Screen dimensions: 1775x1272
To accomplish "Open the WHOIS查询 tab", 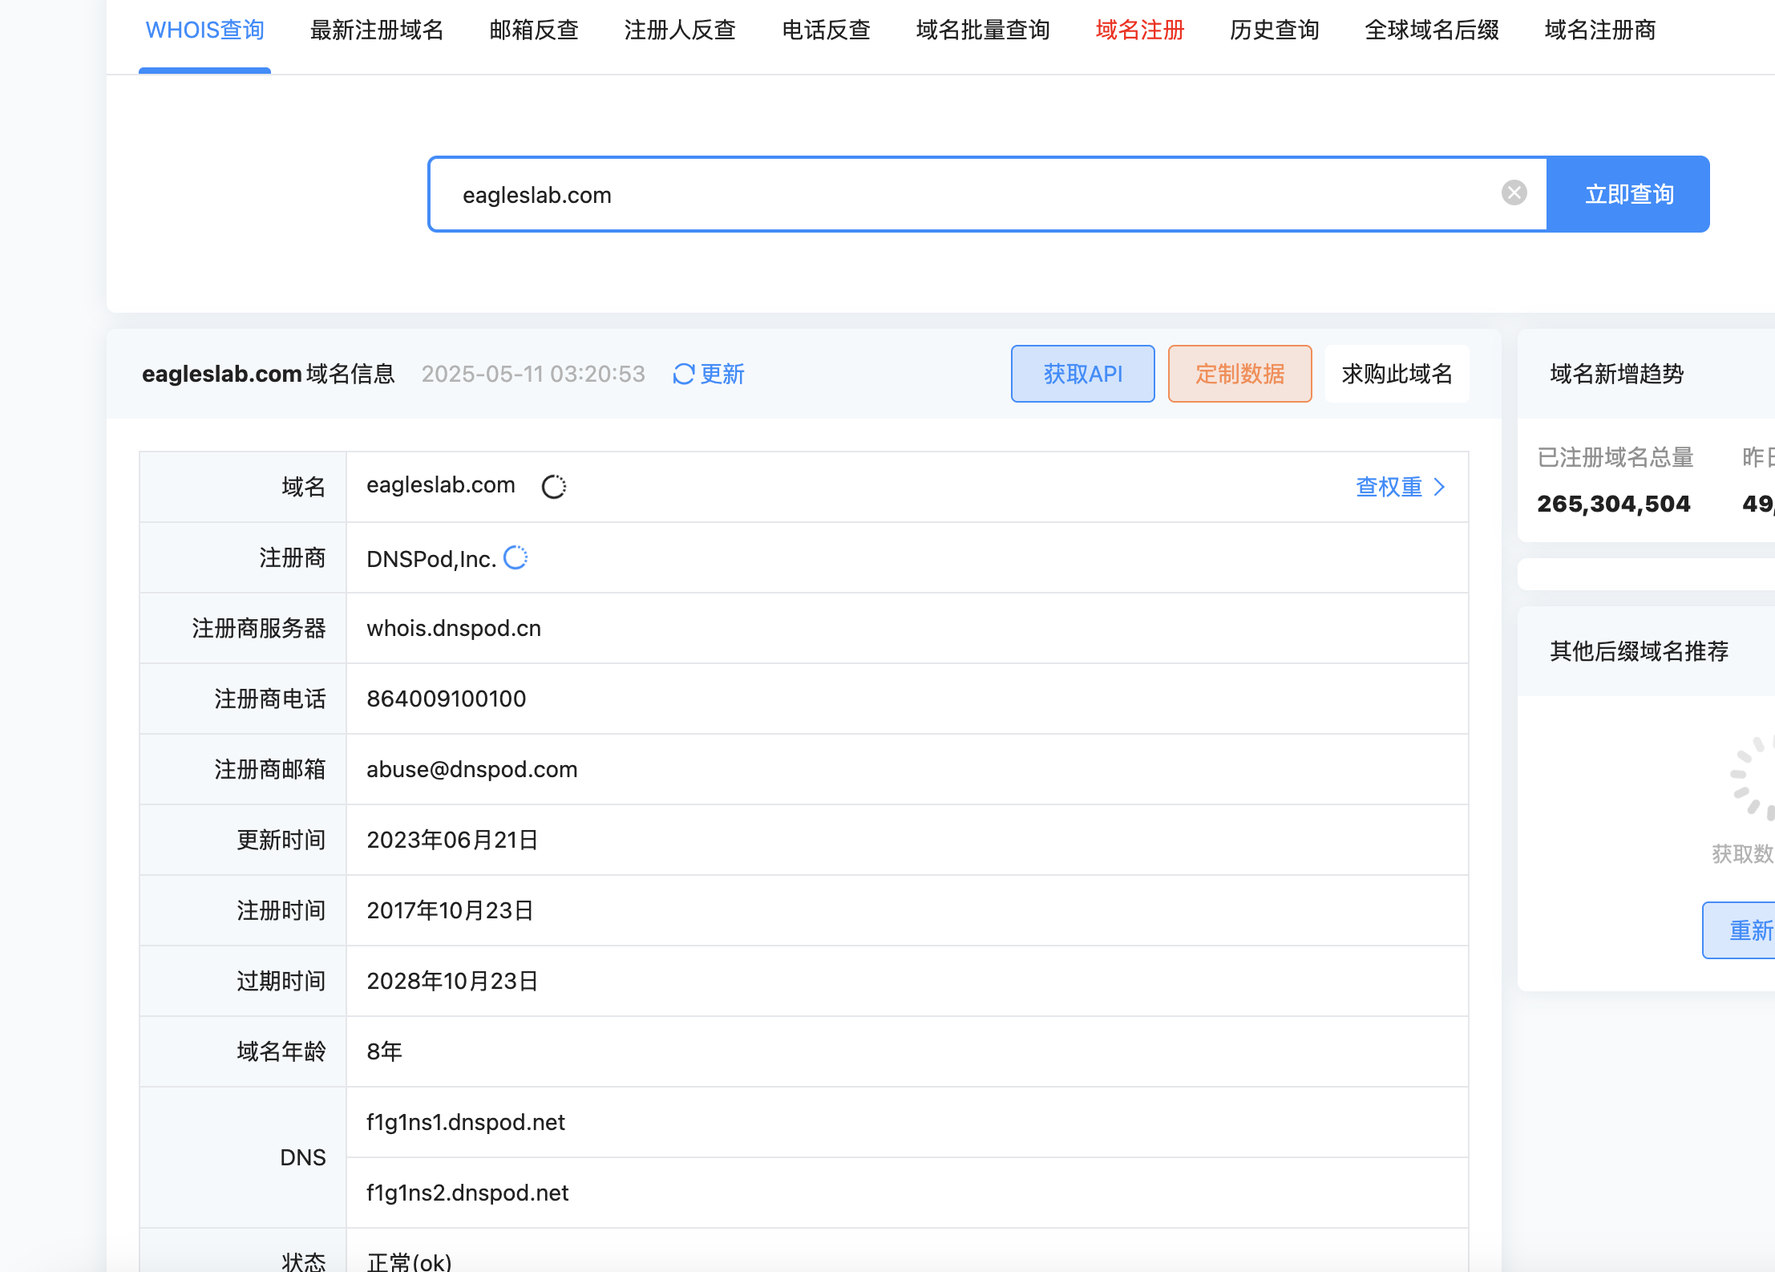I will [204, 30].
